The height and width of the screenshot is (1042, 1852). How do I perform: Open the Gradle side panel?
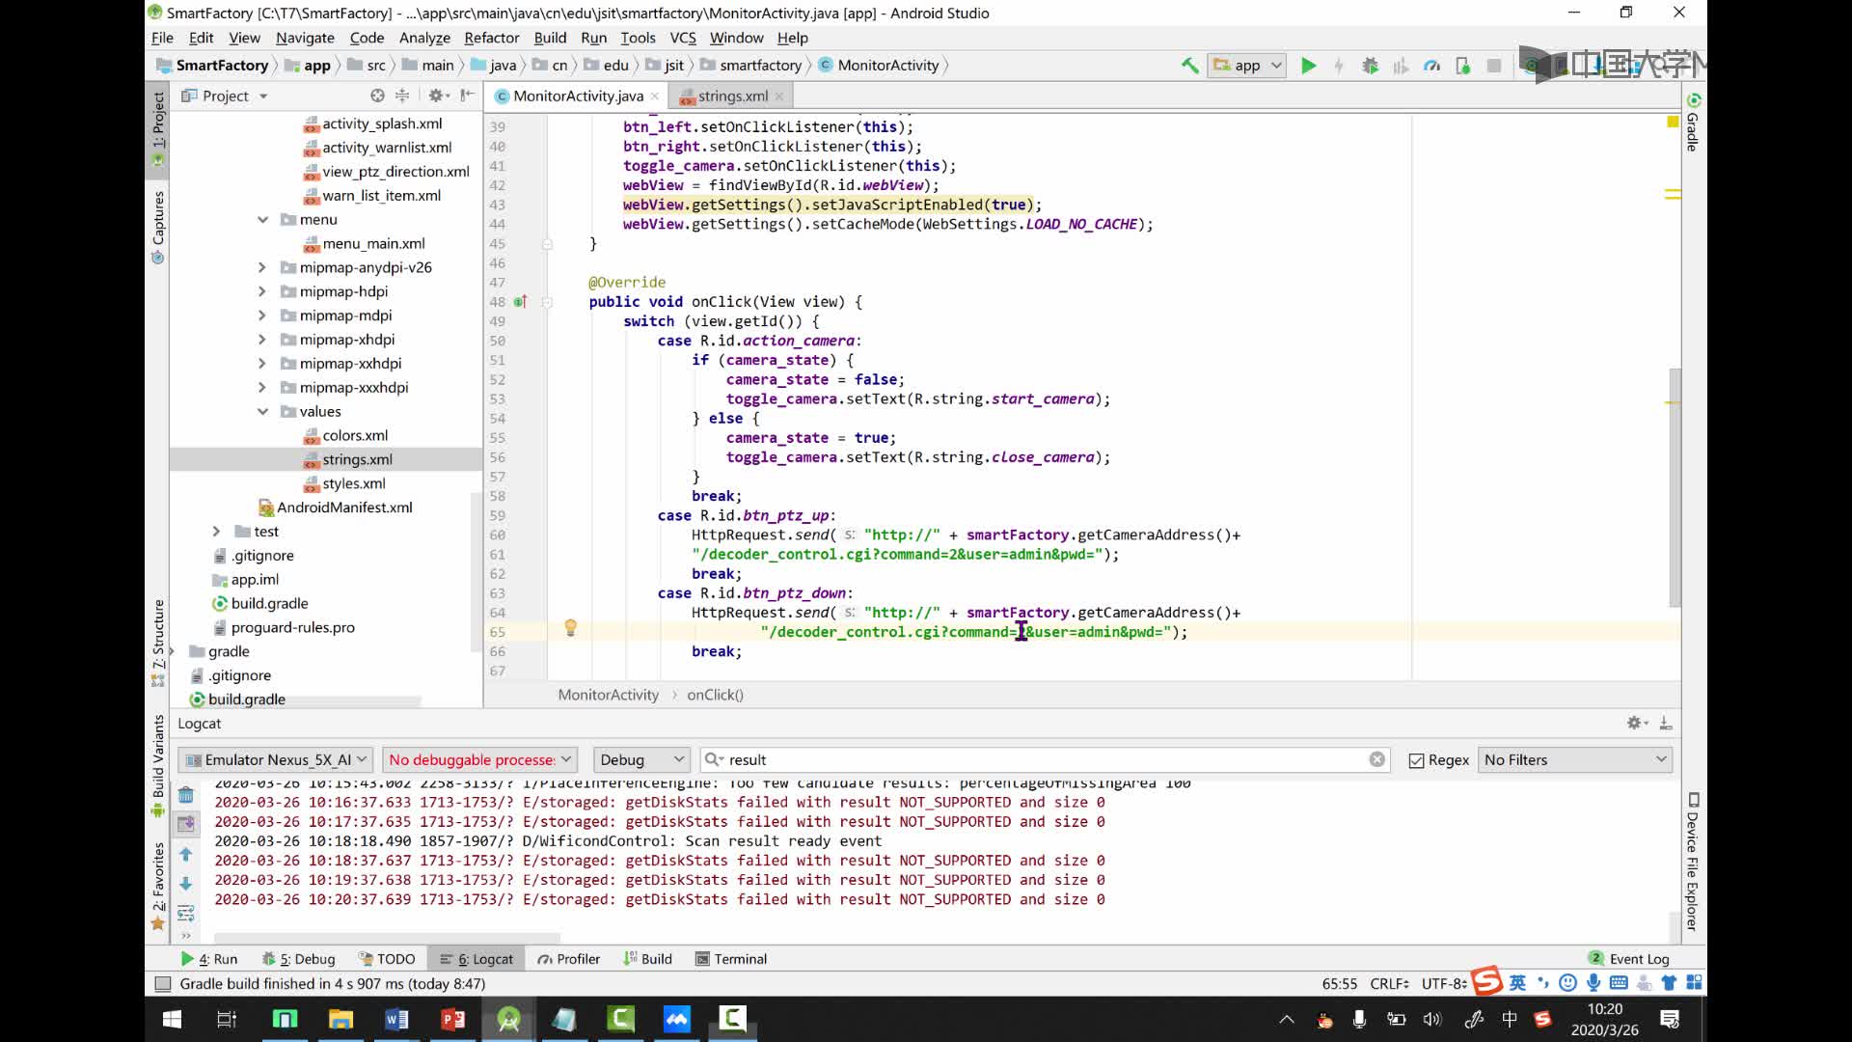tap(1693, 121)
